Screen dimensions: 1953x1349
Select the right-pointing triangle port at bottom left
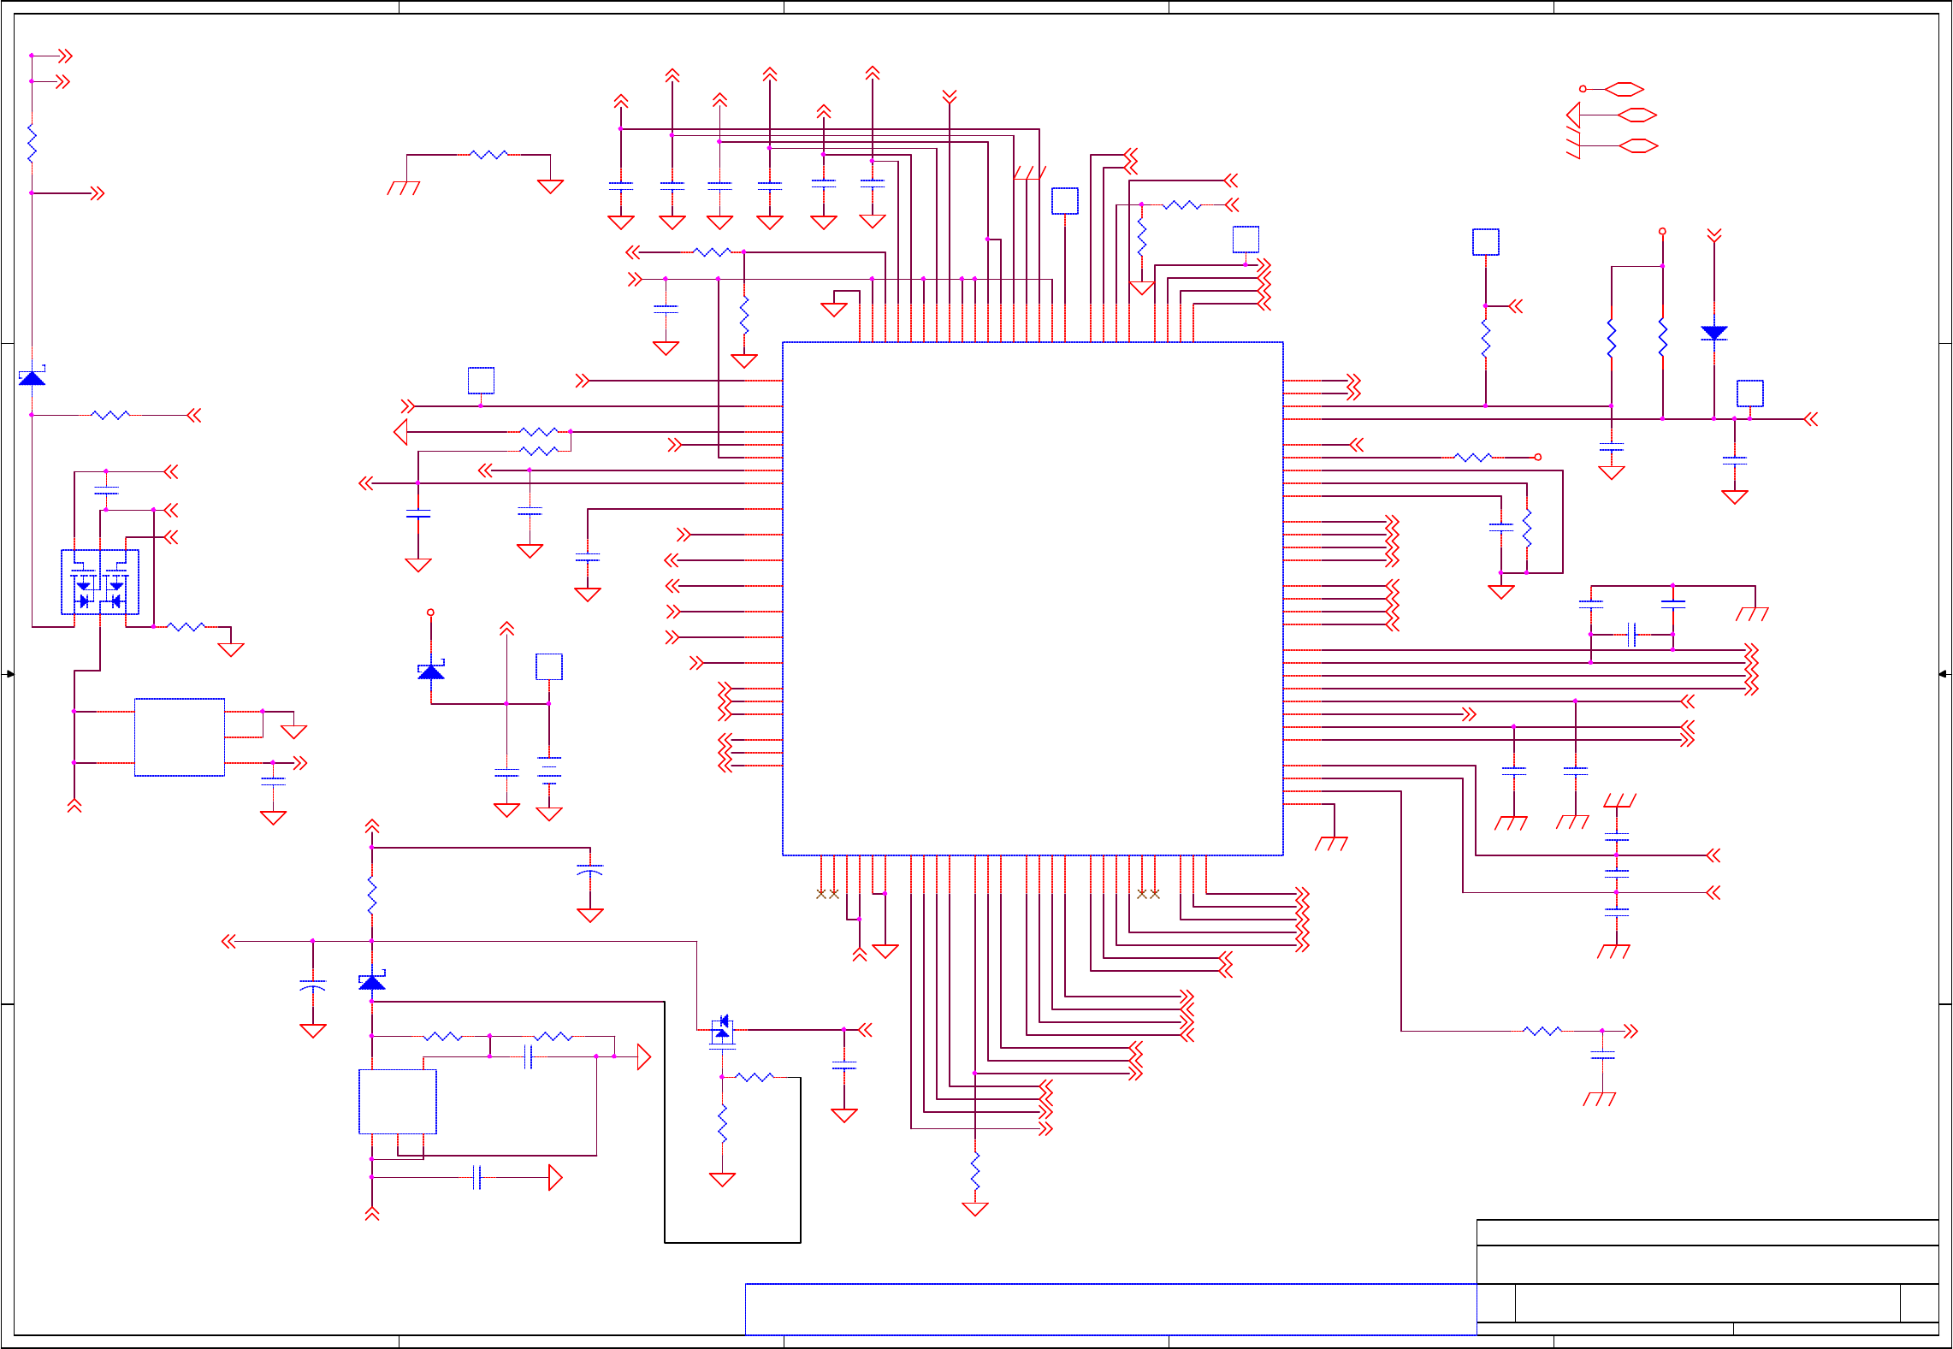[x=556, y=1178]
